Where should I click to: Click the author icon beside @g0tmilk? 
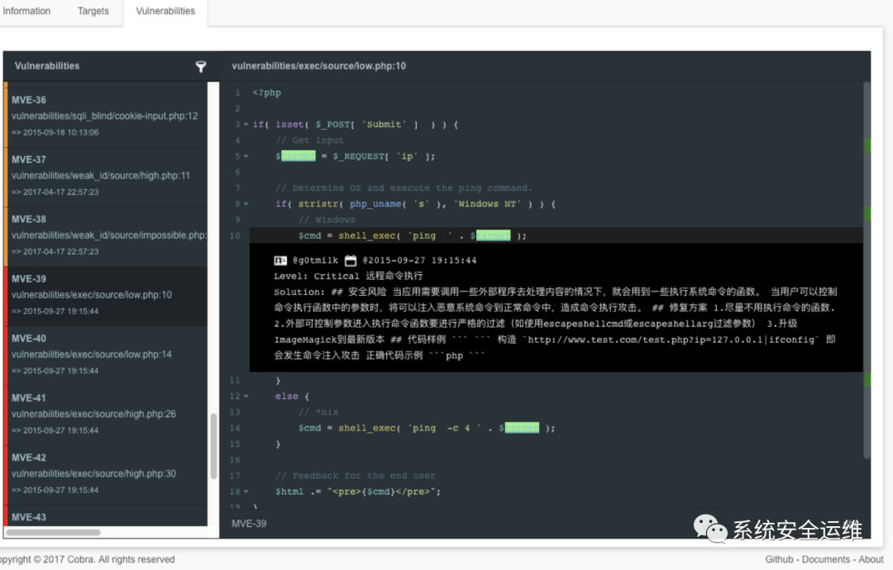[280, 260]
